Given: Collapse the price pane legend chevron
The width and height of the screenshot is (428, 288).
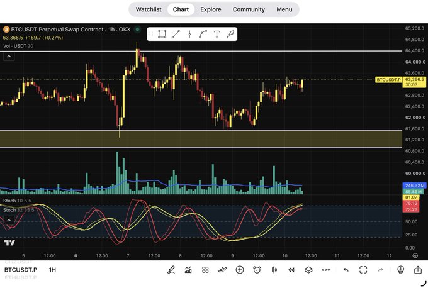Looking at the screenshot, I should point(9,57).
